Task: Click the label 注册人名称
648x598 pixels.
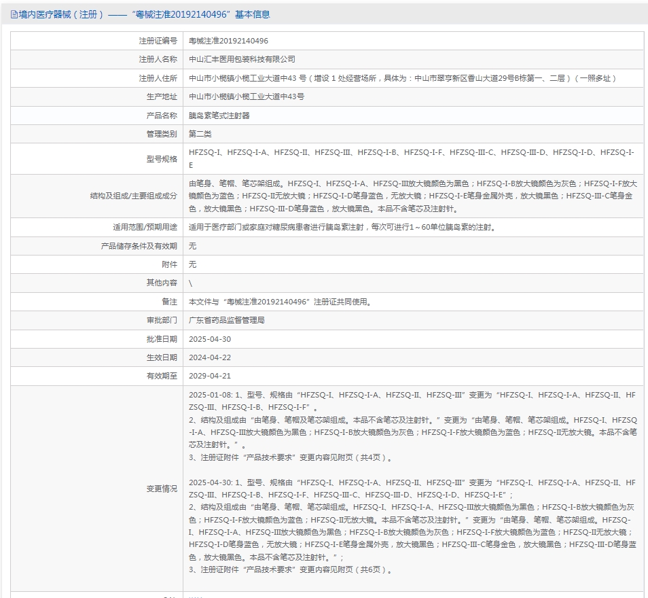Action: 158,60
